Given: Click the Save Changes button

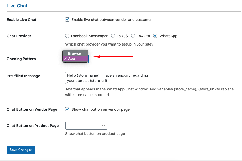Looking at the screenshot, I should pos(21,150).
